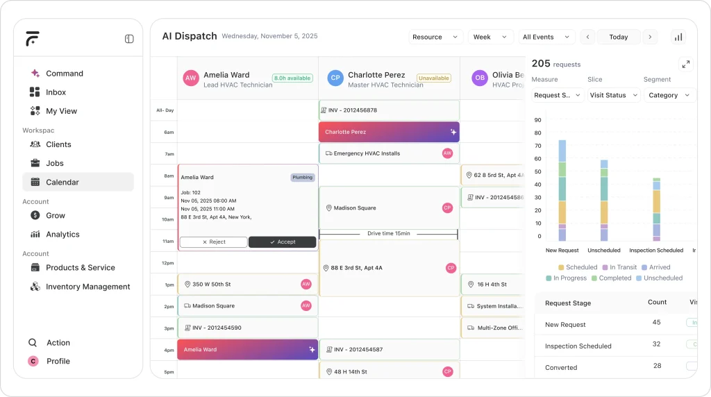Open the Resource view dropdown

(x=435, y=37)
